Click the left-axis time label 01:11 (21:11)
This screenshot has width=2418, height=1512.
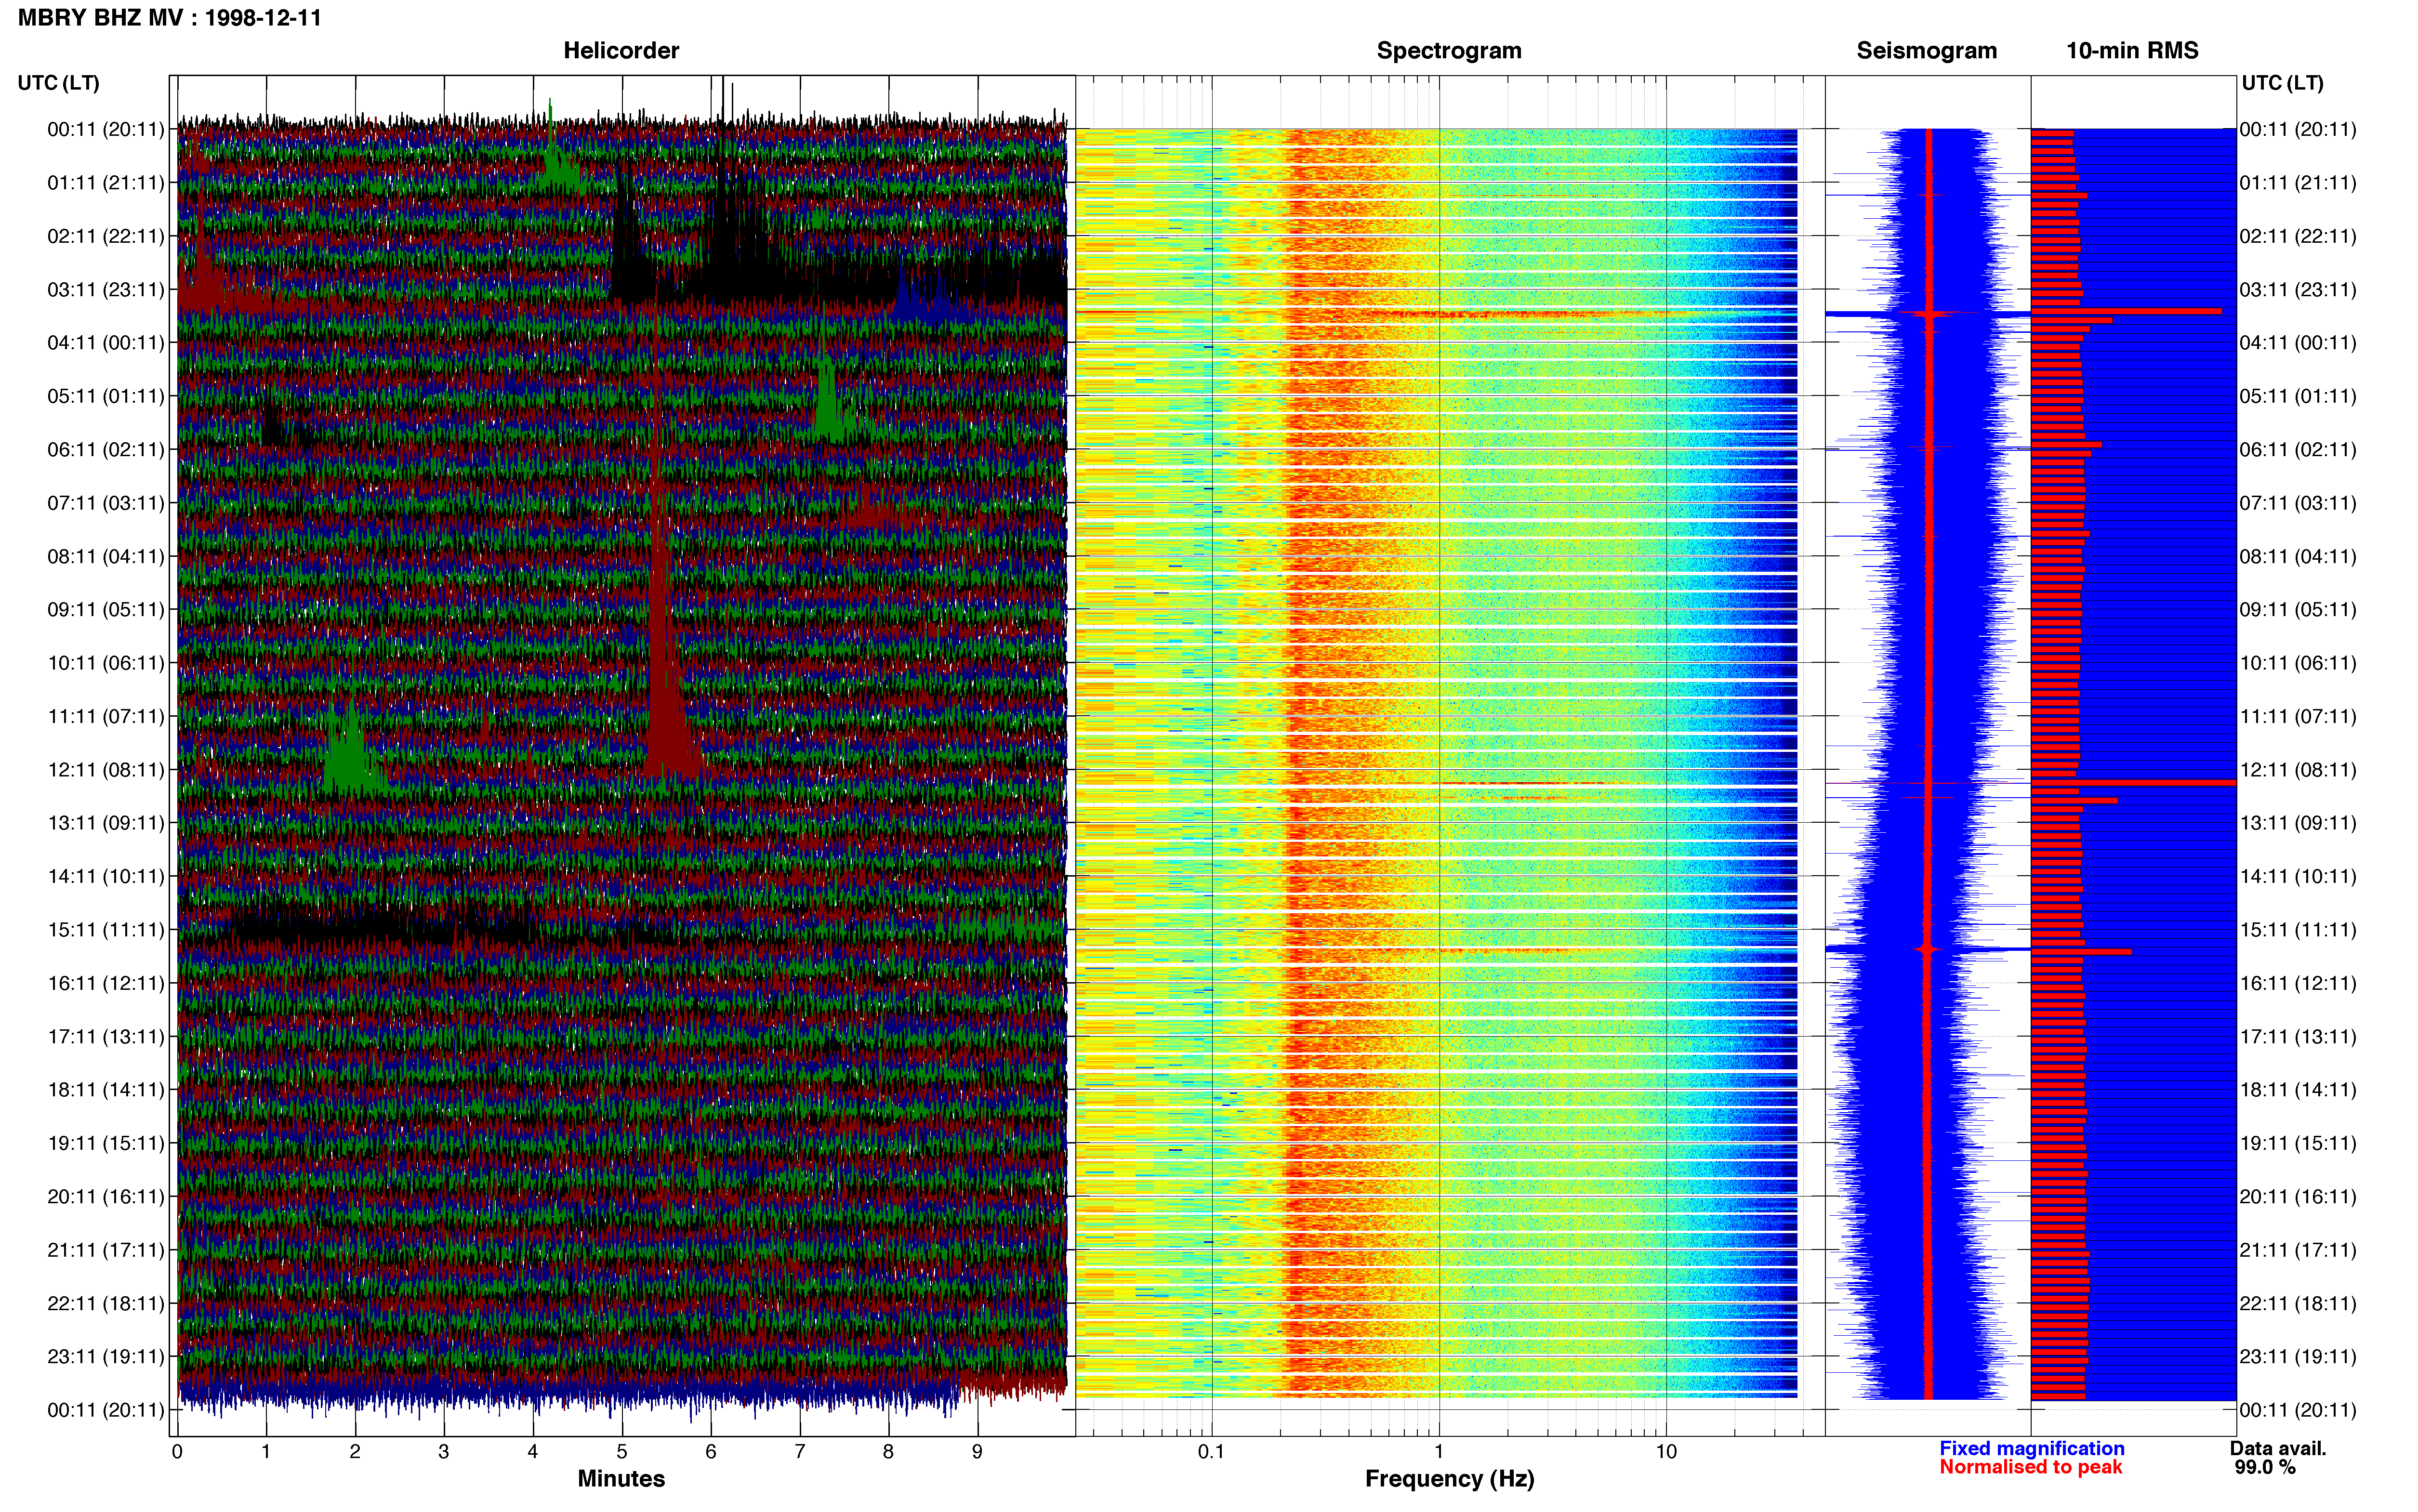[x=105, y=183]
